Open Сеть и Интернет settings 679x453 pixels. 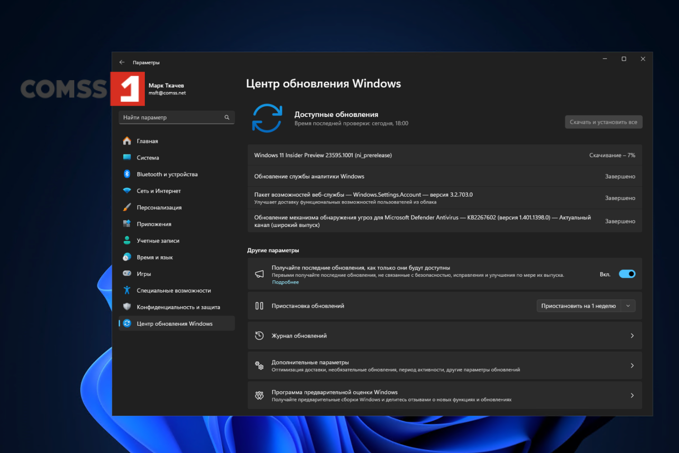click(x=158, y=191)
